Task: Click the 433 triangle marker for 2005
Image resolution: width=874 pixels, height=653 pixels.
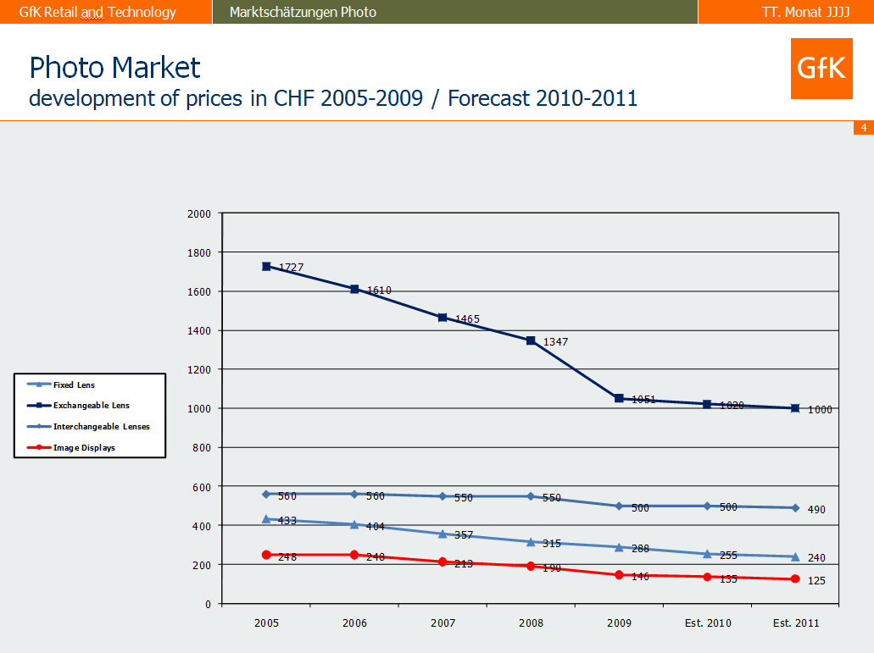Action: click(x=266, y=519)
